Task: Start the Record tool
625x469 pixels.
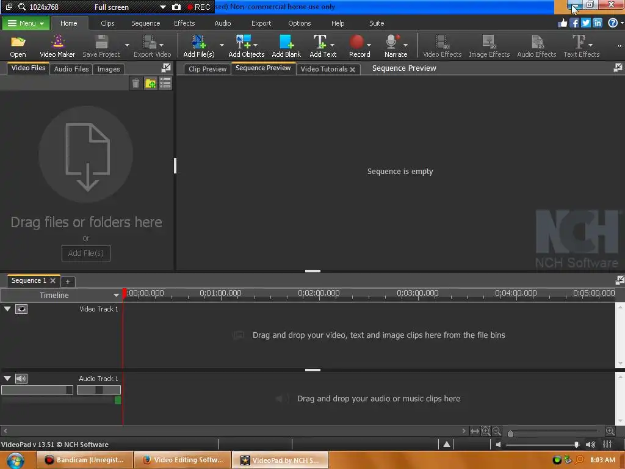Action: [359, 46]
